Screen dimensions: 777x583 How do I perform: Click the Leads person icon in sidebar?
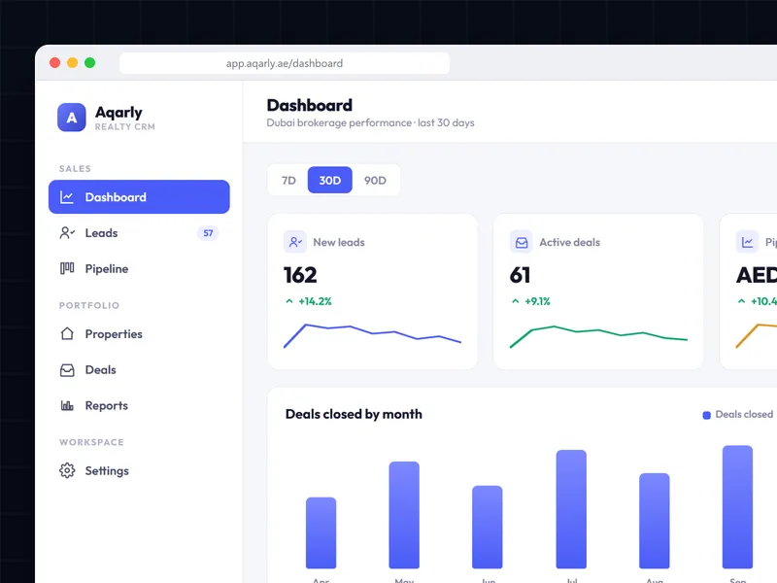click(x=67, y=233)
